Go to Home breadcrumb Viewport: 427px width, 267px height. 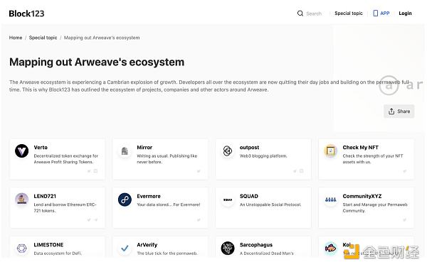point(16,38)
